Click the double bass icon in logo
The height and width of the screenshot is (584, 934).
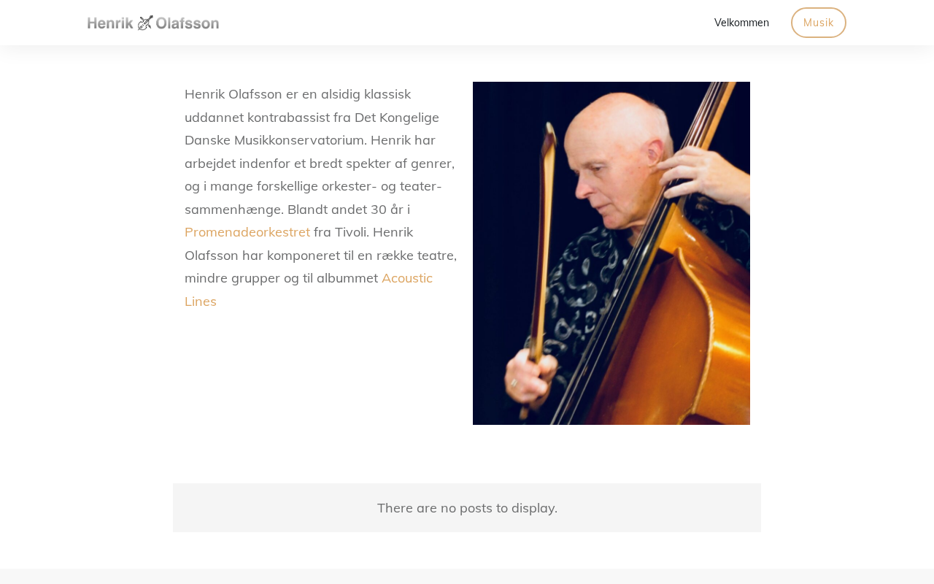[x=145, y=23]
